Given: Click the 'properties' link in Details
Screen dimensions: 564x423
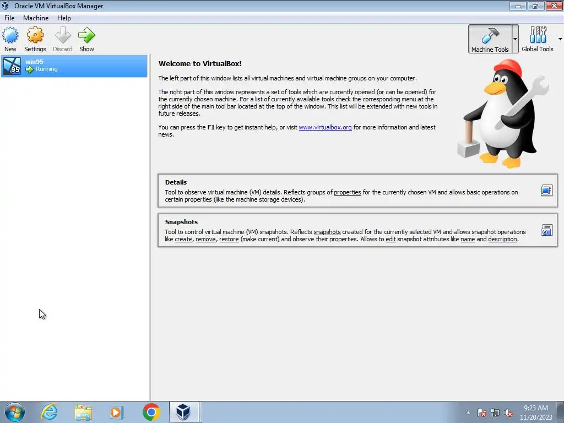Looking at the screenshot, I should pyautogui.click(x=347, y=192).
